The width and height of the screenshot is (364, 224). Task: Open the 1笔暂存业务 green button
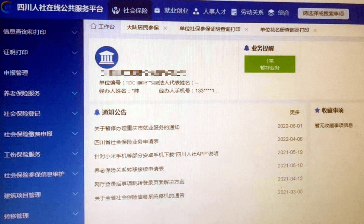(x=269, y=64)
